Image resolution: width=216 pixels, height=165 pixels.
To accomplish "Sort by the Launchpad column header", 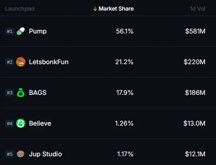I will (x=20, y=9).
